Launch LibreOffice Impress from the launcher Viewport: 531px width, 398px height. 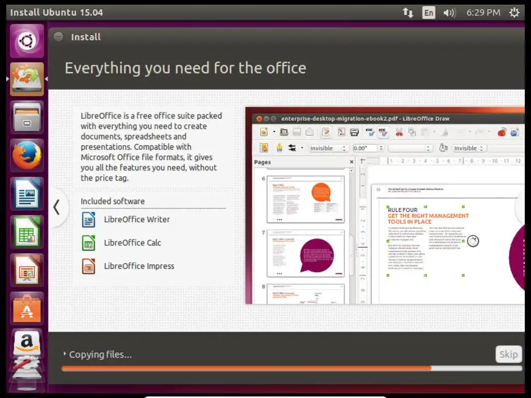click(x=27, y=271)
